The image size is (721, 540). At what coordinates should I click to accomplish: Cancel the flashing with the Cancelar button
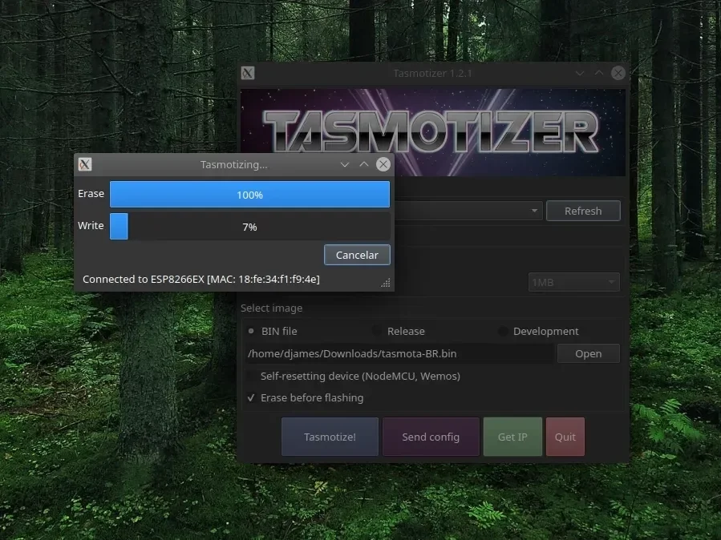click(x=356, y=254)
